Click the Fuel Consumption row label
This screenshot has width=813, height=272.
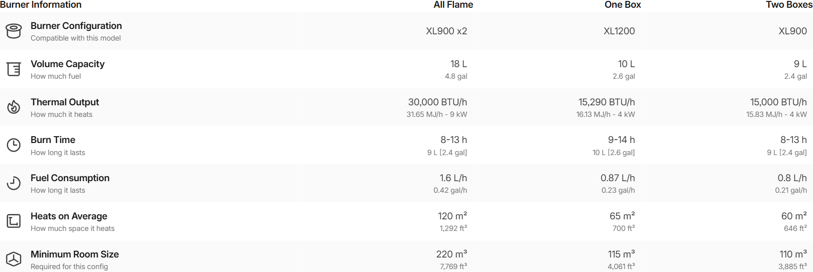click(x=70, y=178)
